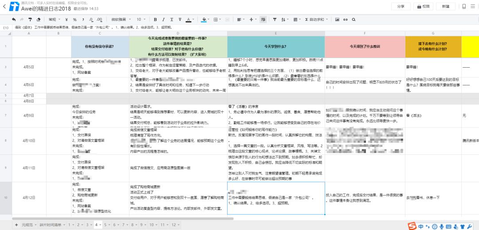
Task: Activate the format painter tool
Action: click(30, 19)
